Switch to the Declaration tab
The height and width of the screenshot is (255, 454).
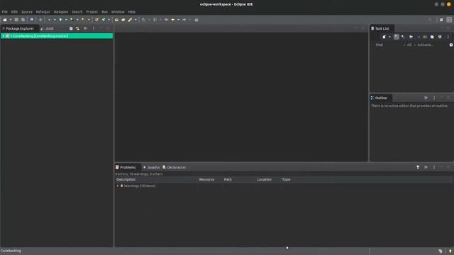pyautogui.click(x=174, y=167)
